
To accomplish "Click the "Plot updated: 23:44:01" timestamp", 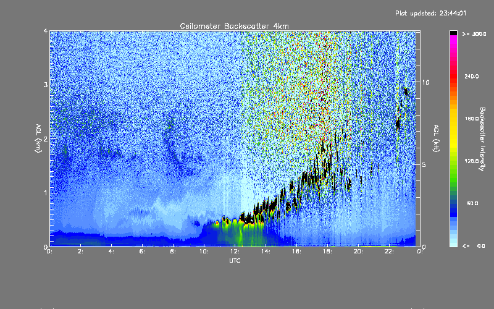I will click(430, 13).
